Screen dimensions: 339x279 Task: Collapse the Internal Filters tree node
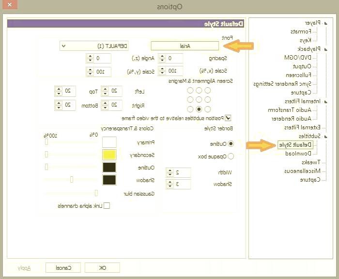[325, 101]
